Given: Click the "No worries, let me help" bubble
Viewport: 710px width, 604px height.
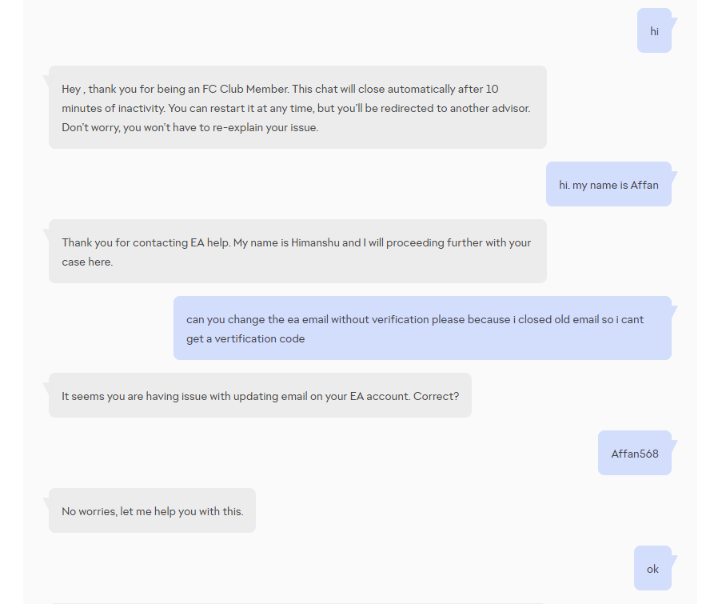Looking at the screenshot, I should pyautogui.click(x=152, y=511).
